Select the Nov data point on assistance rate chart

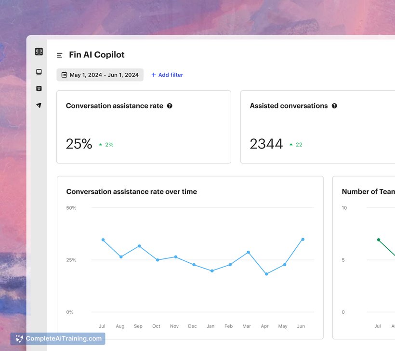[176, 257]
